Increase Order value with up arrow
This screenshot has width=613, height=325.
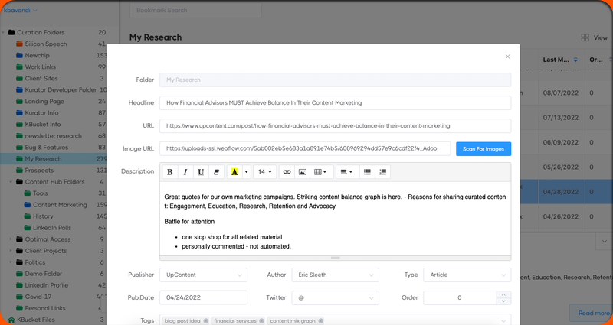click(503, 294)
